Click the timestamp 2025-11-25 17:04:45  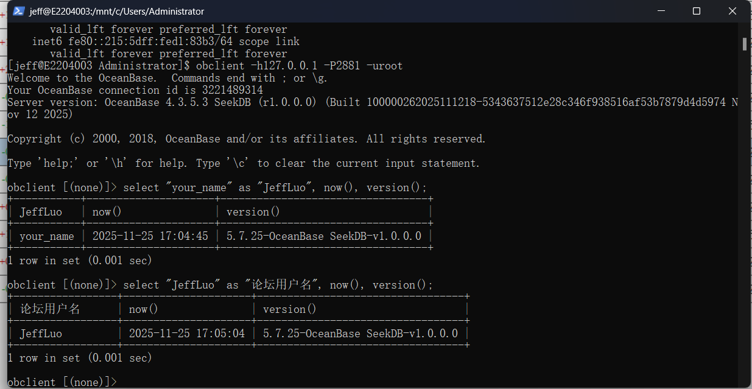(x=150, y=236)
